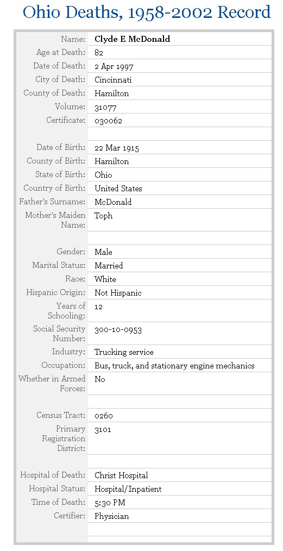Click Christ Hospital in the Hospital of Death row
Image resolution: width=283 pixels, height=551 pixels.
(x=121, y=476)
